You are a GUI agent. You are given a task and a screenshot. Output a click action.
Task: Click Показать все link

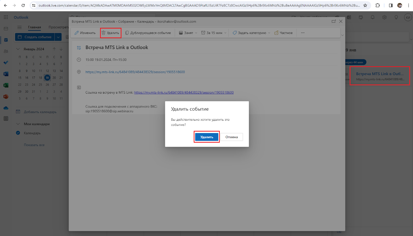click(34, 145)
